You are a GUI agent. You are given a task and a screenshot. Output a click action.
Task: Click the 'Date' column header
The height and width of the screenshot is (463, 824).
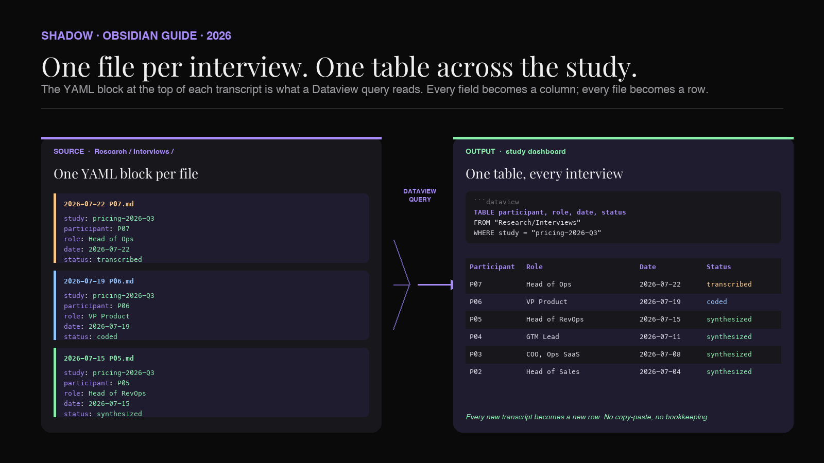point(648,267)
